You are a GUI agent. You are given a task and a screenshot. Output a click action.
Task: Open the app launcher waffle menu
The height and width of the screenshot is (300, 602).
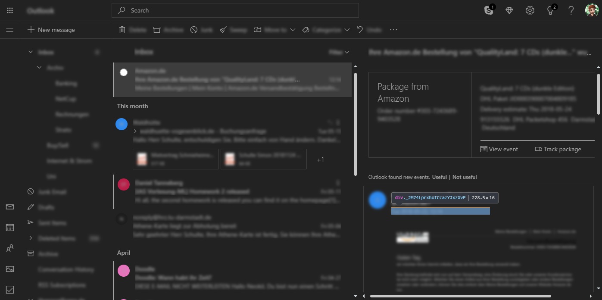9,10
